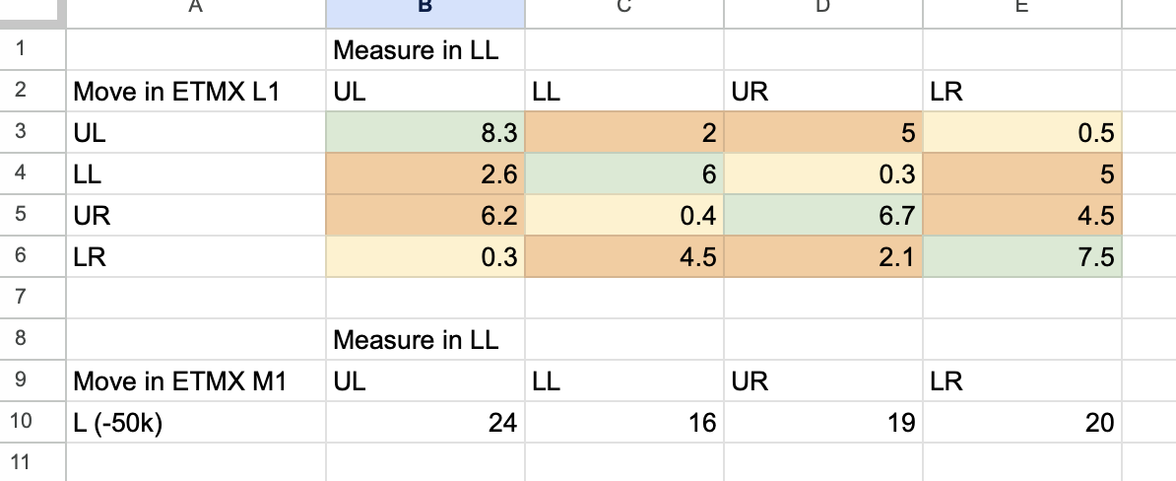The image size is (1176, 481).
Task: Select row 3 header
Action: click(x=33, y=132)
